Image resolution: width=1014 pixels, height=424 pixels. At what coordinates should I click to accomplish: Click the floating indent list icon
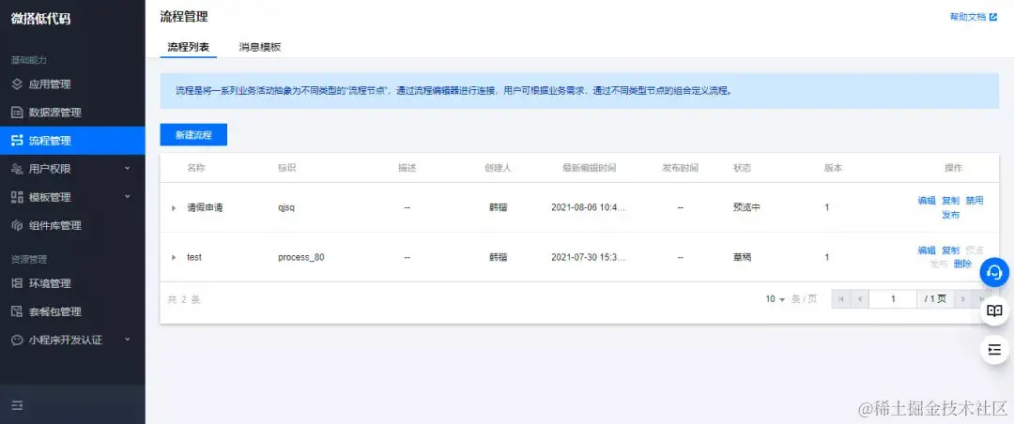[x=994, y=350]
